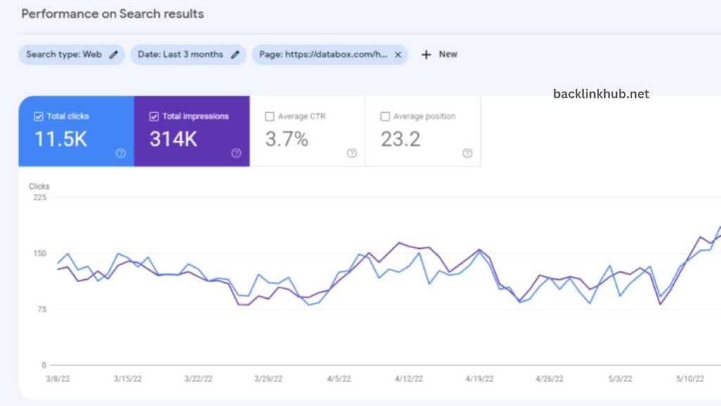Remove the Page filter via its X icon
This screenshot has height=406, width=721.
398,54
